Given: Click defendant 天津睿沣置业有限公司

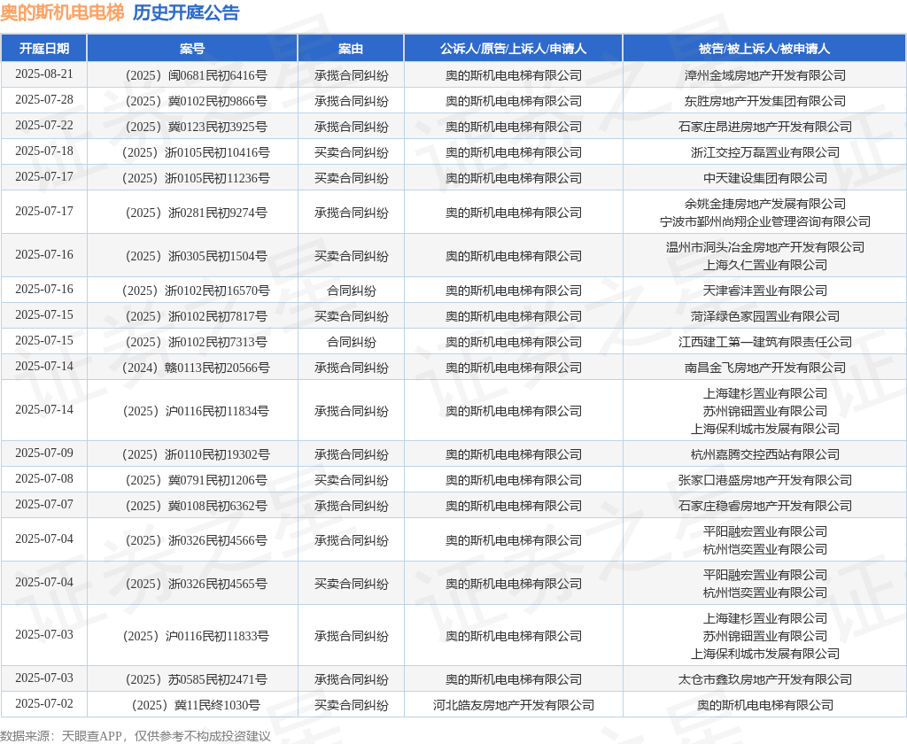Looking at the screenshot, I should [764, 291].
